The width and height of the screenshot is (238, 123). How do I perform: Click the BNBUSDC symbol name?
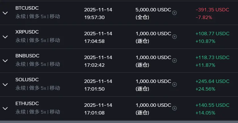[x=27, y=56]
